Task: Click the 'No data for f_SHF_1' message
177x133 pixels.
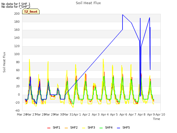Action: click(x=16, y=4)
